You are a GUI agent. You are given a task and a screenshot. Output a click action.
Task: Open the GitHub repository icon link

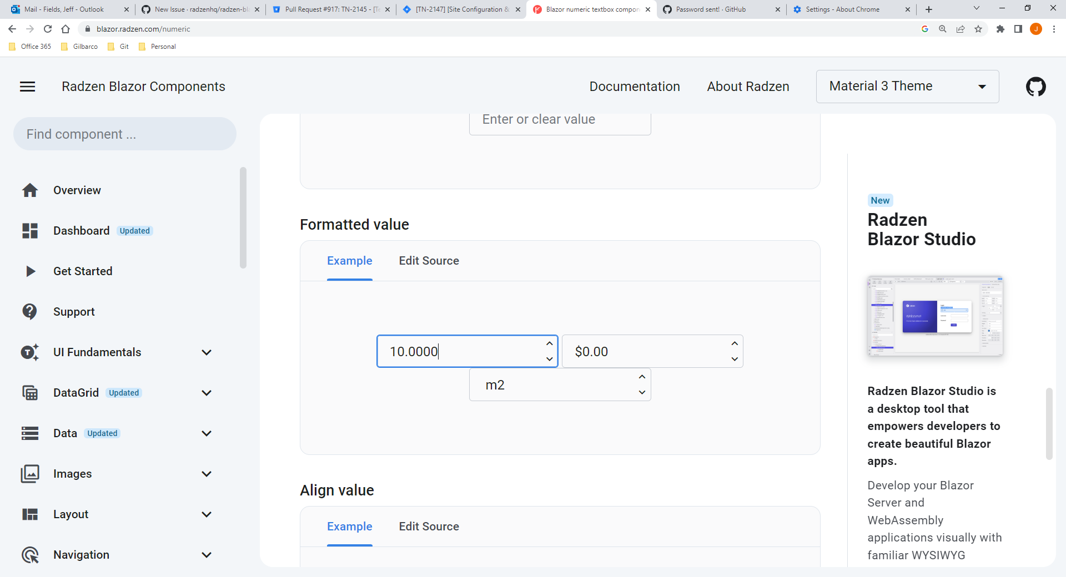(x=1035, y=87)
